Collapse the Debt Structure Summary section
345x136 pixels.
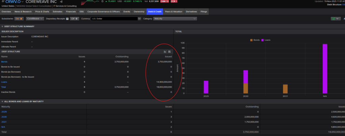2,26
